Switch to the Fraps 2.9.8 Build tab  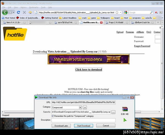pos(117,22)
